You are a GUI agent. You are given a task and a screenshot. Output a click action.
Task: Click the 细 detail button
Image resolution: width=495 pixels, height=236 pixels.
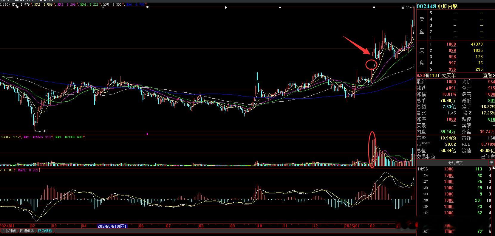click(491, 163)
